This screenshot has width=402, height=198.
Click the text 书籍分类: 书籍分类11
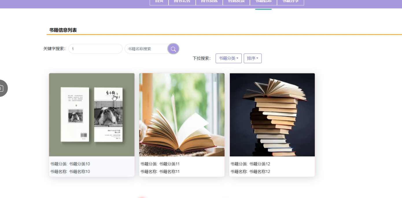[x=160, y=164]
